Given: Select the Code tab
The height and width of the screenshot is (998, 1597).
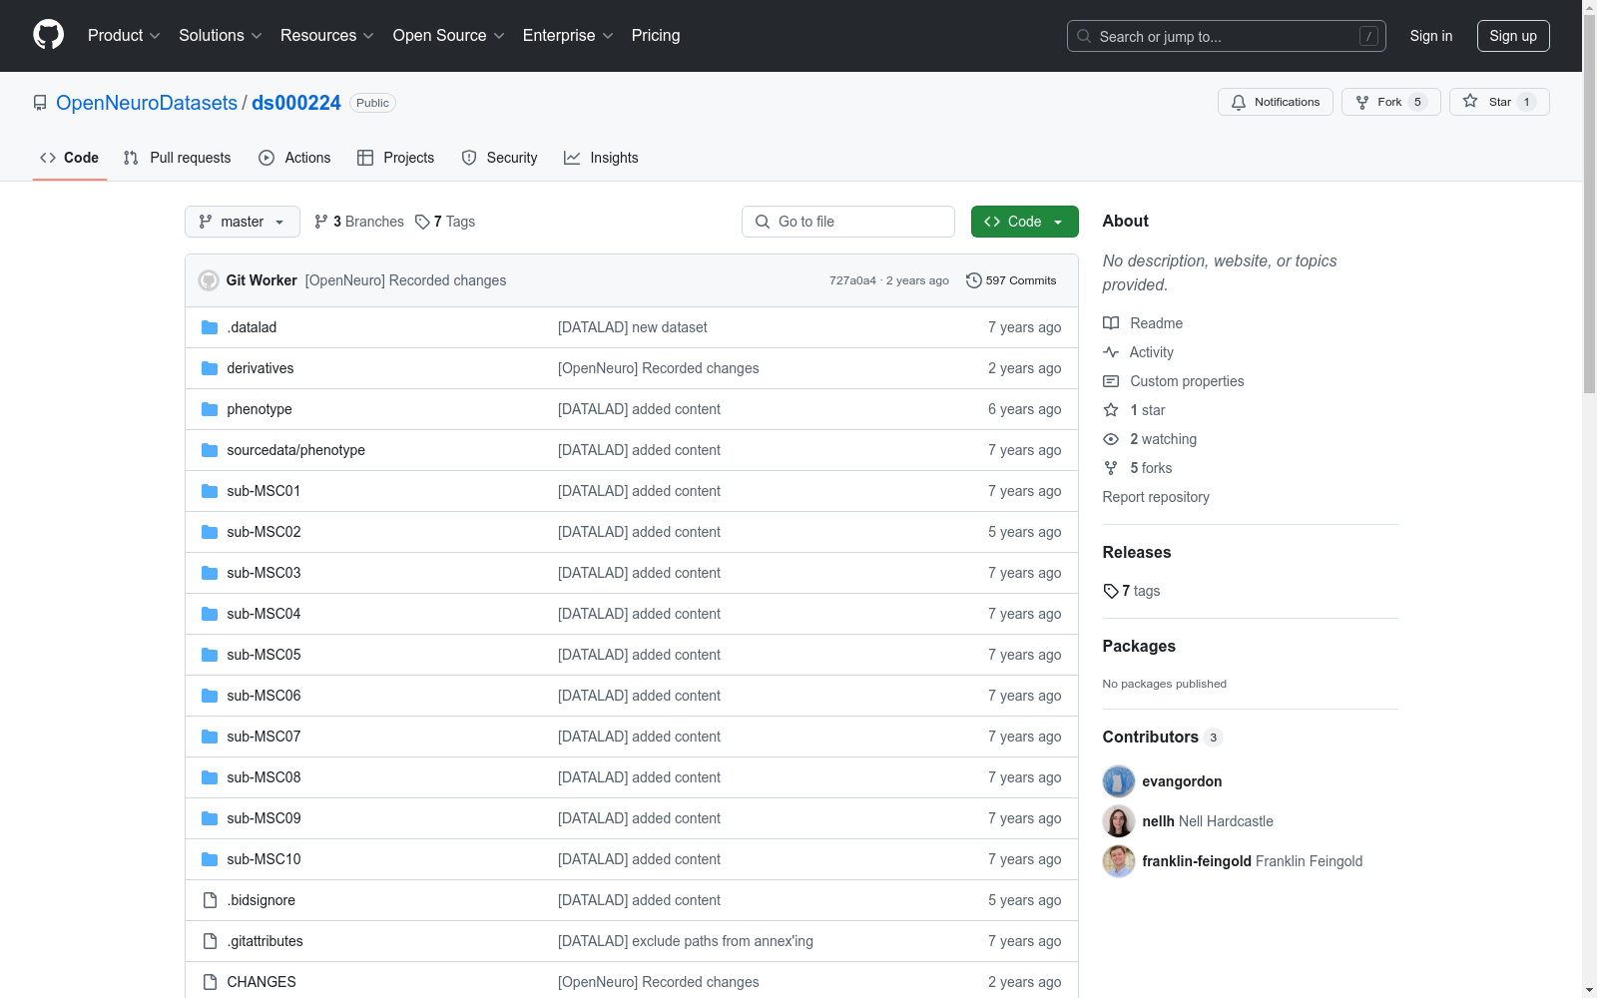Looking at the screenshot, I should [x=70, y=158].
